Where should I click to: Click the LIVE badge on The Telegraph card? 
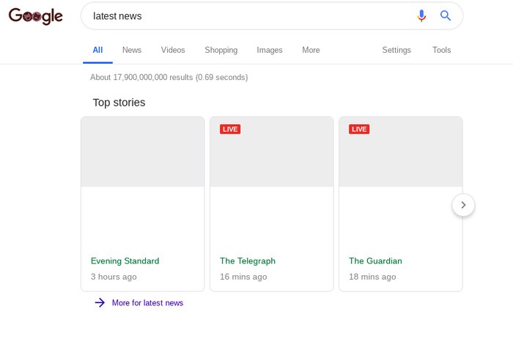230,129
